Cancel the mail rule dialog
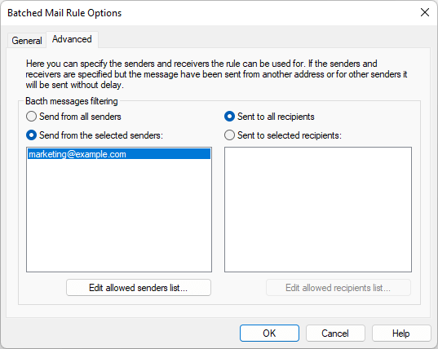438x349 pixels. click(x=335, y=333)
